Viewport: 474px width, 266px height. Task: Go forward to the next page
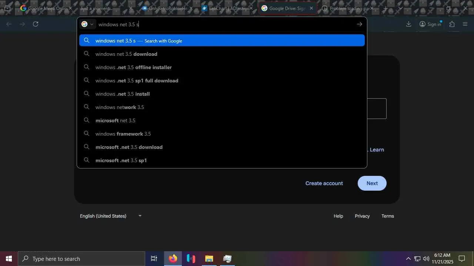click(22, 24)
